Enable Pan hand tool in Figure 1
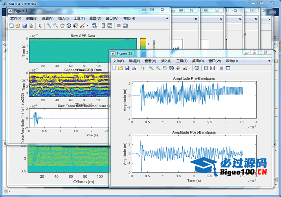The height and width of the screenshot is (197, 281). (x=62, y=26)
